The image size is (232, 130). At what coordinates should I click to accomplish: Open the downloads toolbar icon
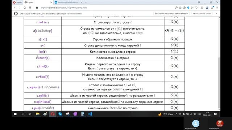click(212, 8)
